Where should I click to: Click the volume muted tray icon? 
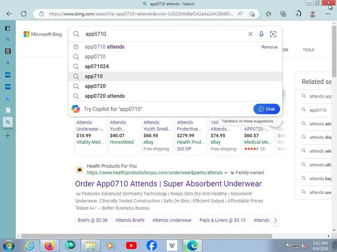[304, 246]
